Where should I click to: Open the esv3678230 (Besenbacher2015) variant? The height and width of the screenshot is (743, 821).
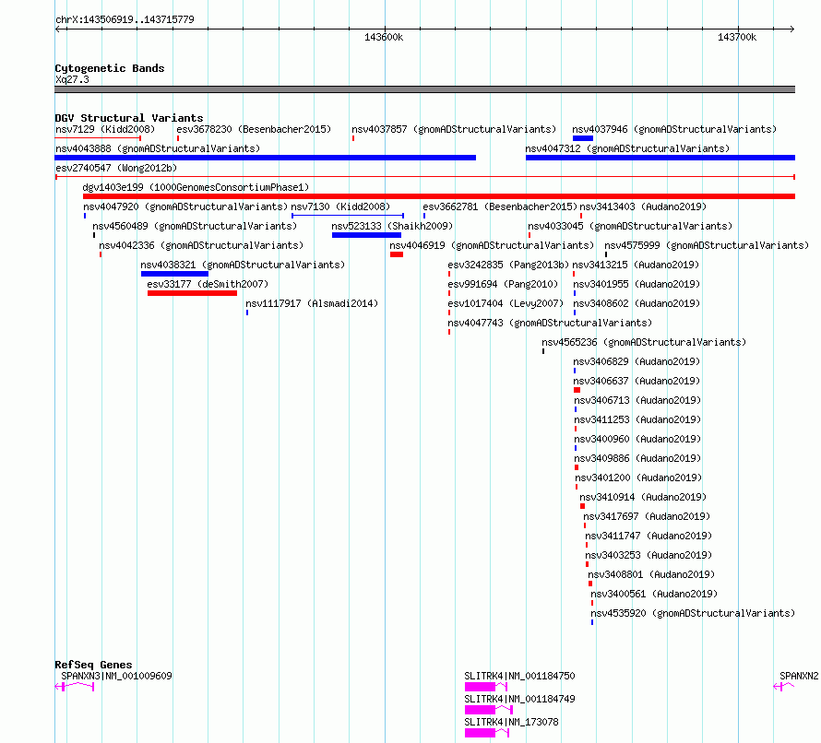point(254,129)
